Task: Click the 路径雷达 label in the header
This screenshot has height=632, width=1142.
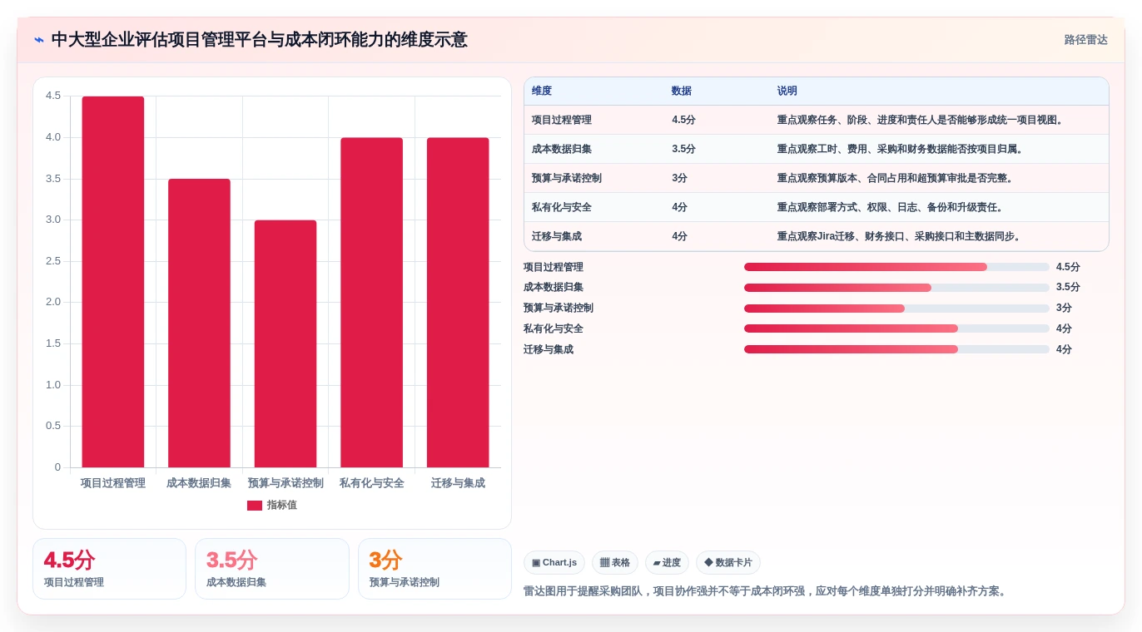Action: 1085,40
